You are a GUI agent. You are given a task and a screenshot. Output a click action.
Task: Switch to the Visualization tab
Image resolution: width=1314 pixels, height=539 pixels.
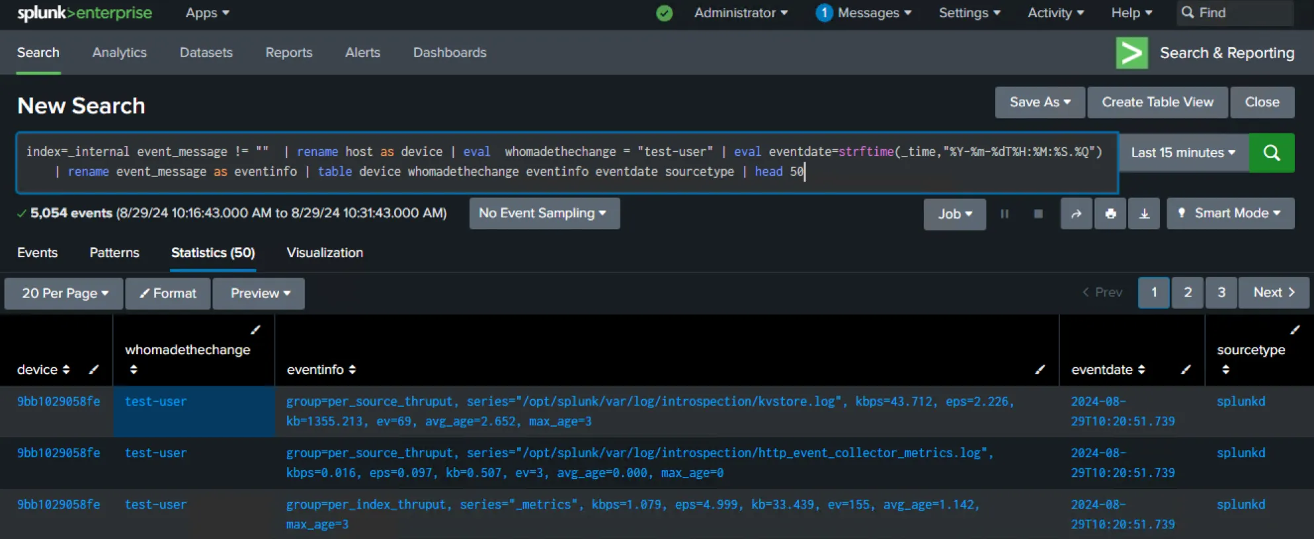click(325, 253)
